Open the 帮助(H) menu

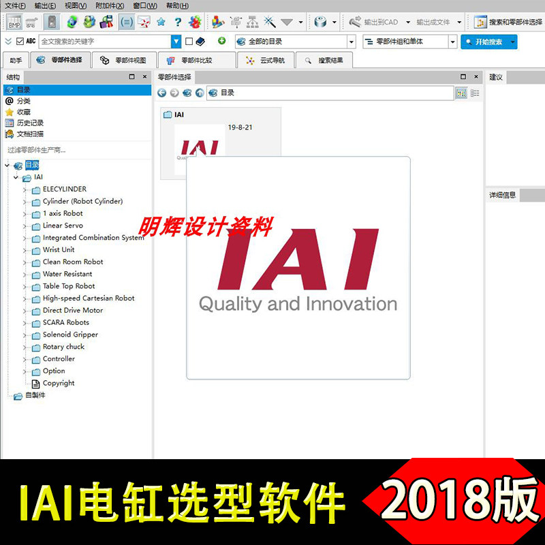click(177, 5)
